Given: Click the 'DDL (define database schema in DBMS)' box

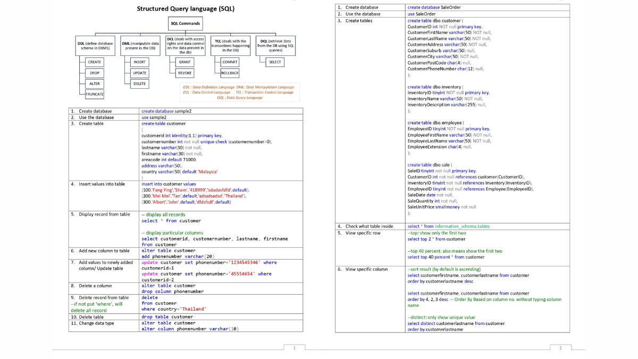Looking at the screenshot, I should click(95, 45).
